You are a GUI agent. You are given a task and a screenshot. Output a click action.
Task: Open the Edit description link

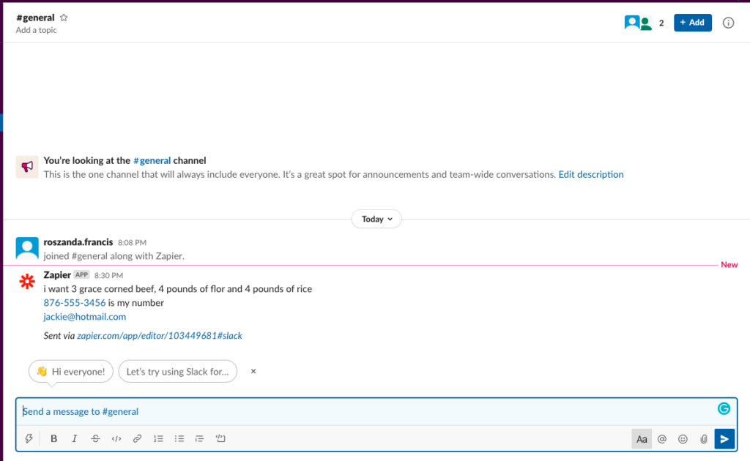pos(591,174)
